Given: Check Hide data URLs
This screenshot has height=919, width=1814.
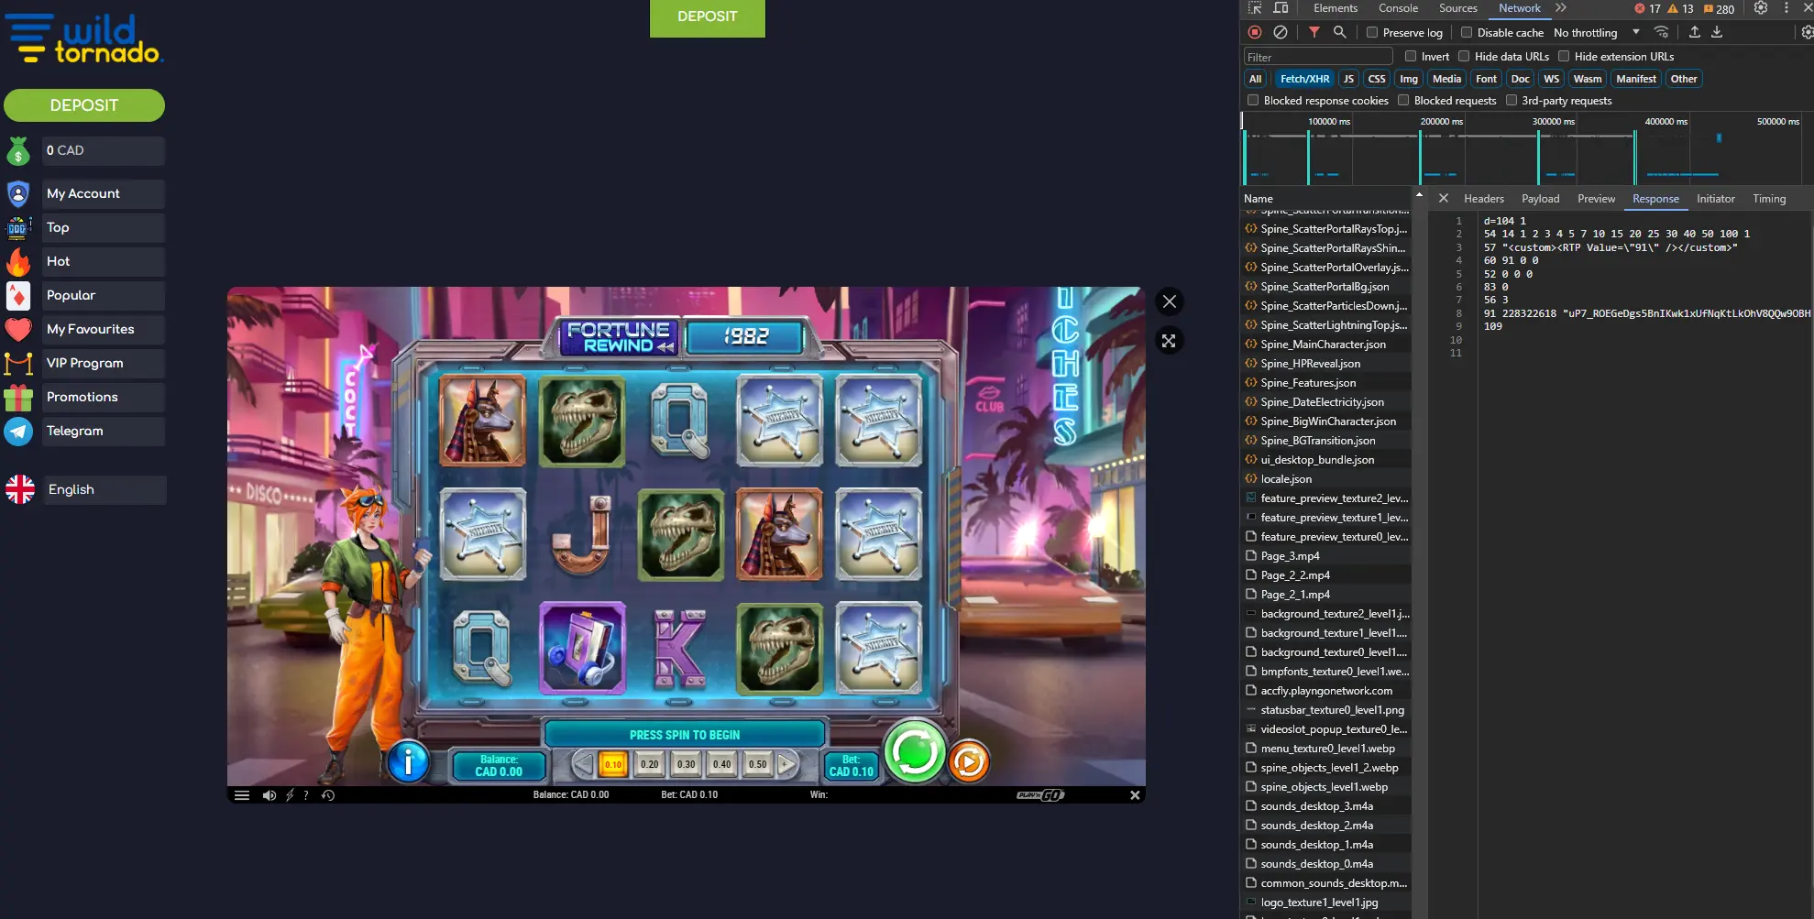Looking at the screenshot, I should pyautogui.click(x=1464, y=56).
